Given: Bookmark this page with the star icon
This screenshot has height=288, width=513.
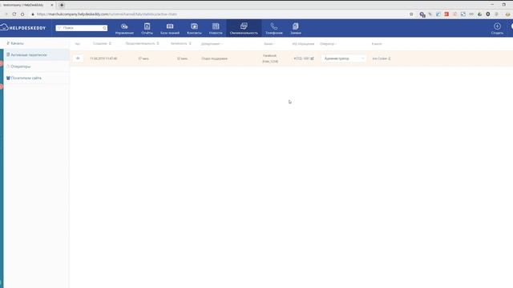Looking at the screenshot, I should pos(411,14).
